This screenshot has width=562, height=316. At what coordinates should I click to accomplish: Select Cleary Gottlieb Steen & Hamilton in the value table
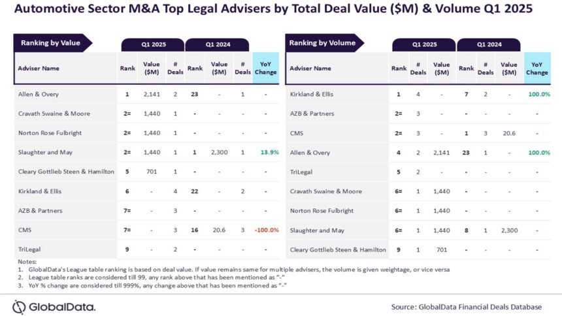(x=66, y=172)
